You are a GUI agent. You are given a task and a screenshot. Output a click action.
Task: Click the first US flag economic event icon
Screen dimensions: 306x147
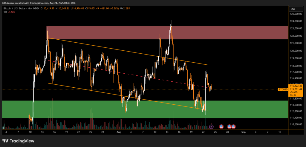[221, 126]
